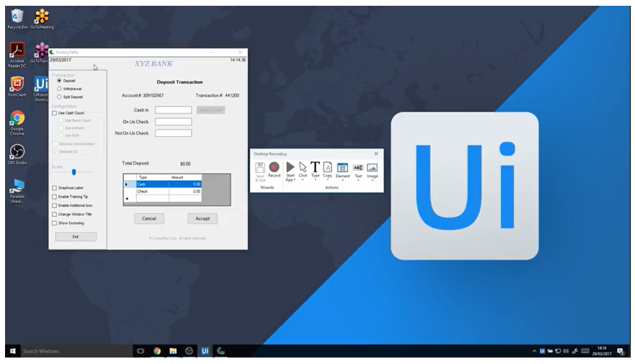635x364 pixels.
Task: Select the Check row in the grid
Action: click(162, 191)
